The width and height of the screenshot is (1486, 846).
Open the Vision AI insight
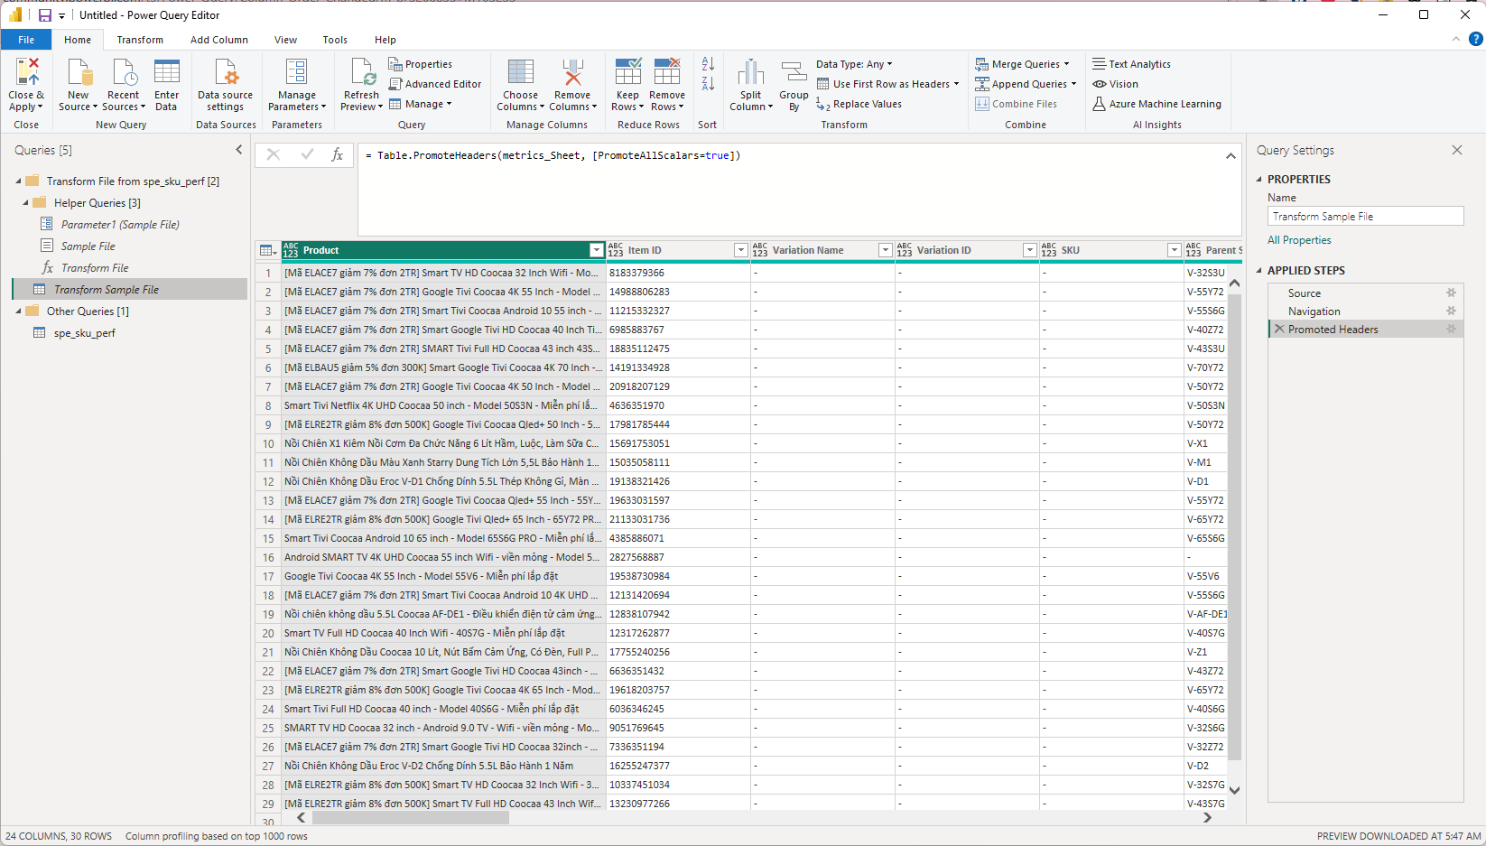[x=1116, y=84]
